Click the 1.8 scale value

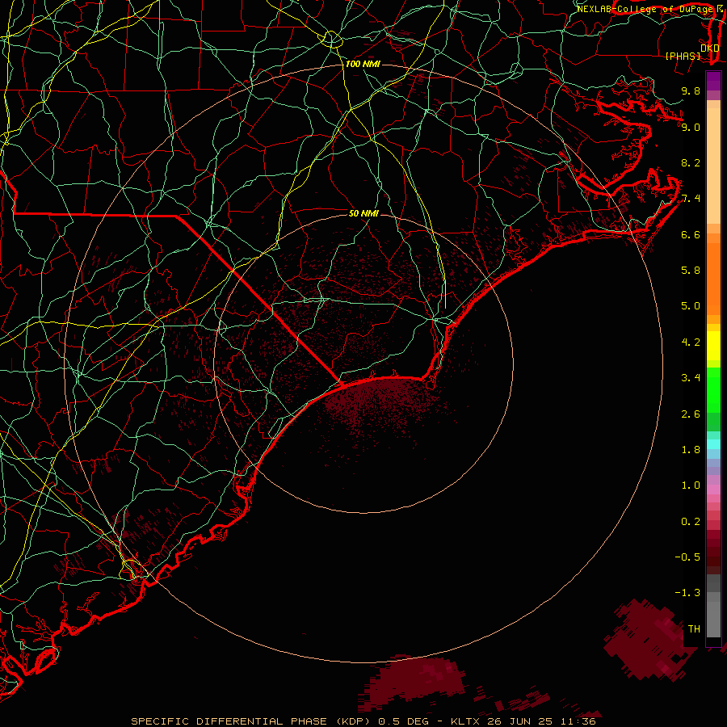691,449
